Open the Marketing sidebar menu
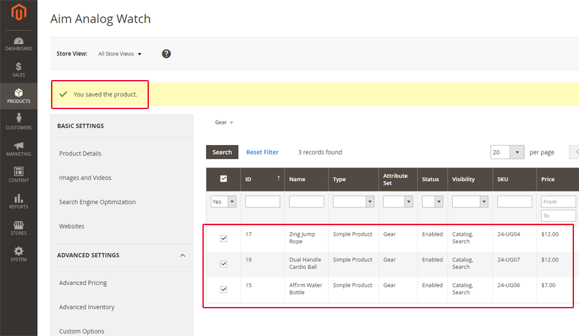Screen dimensions: 579x336 pos(18,149)
